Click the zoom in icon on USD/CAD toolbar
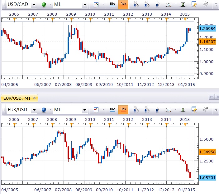The height and width of the screenshot is (194, 219). (x=136, y=5)
